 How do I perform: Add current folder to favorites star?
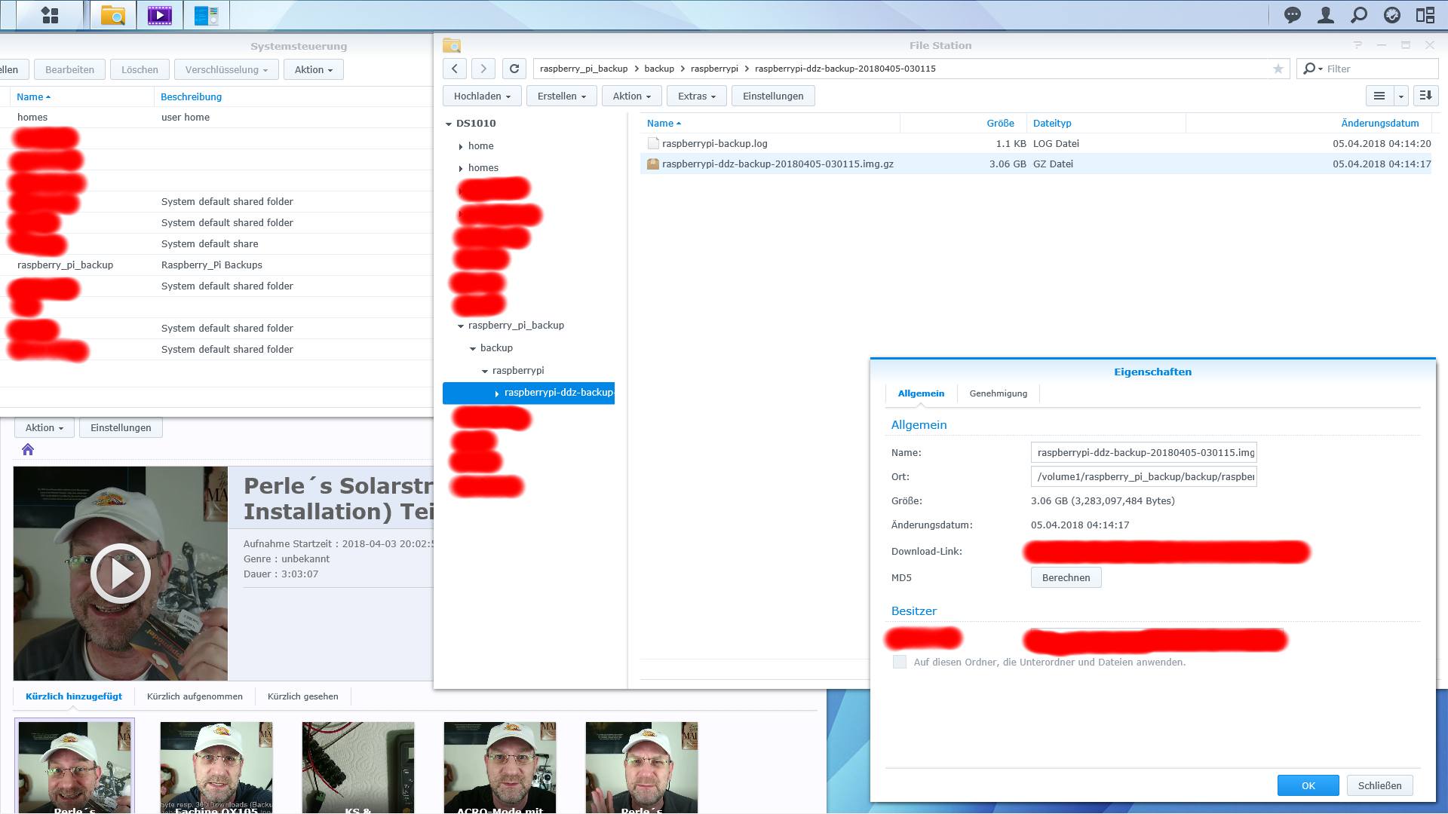(x=1278, y=69)
